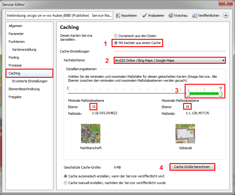The height and width of the screenshot is (195, 235).
Task: Click the green range of the scale slider
Action: [204, 94]
